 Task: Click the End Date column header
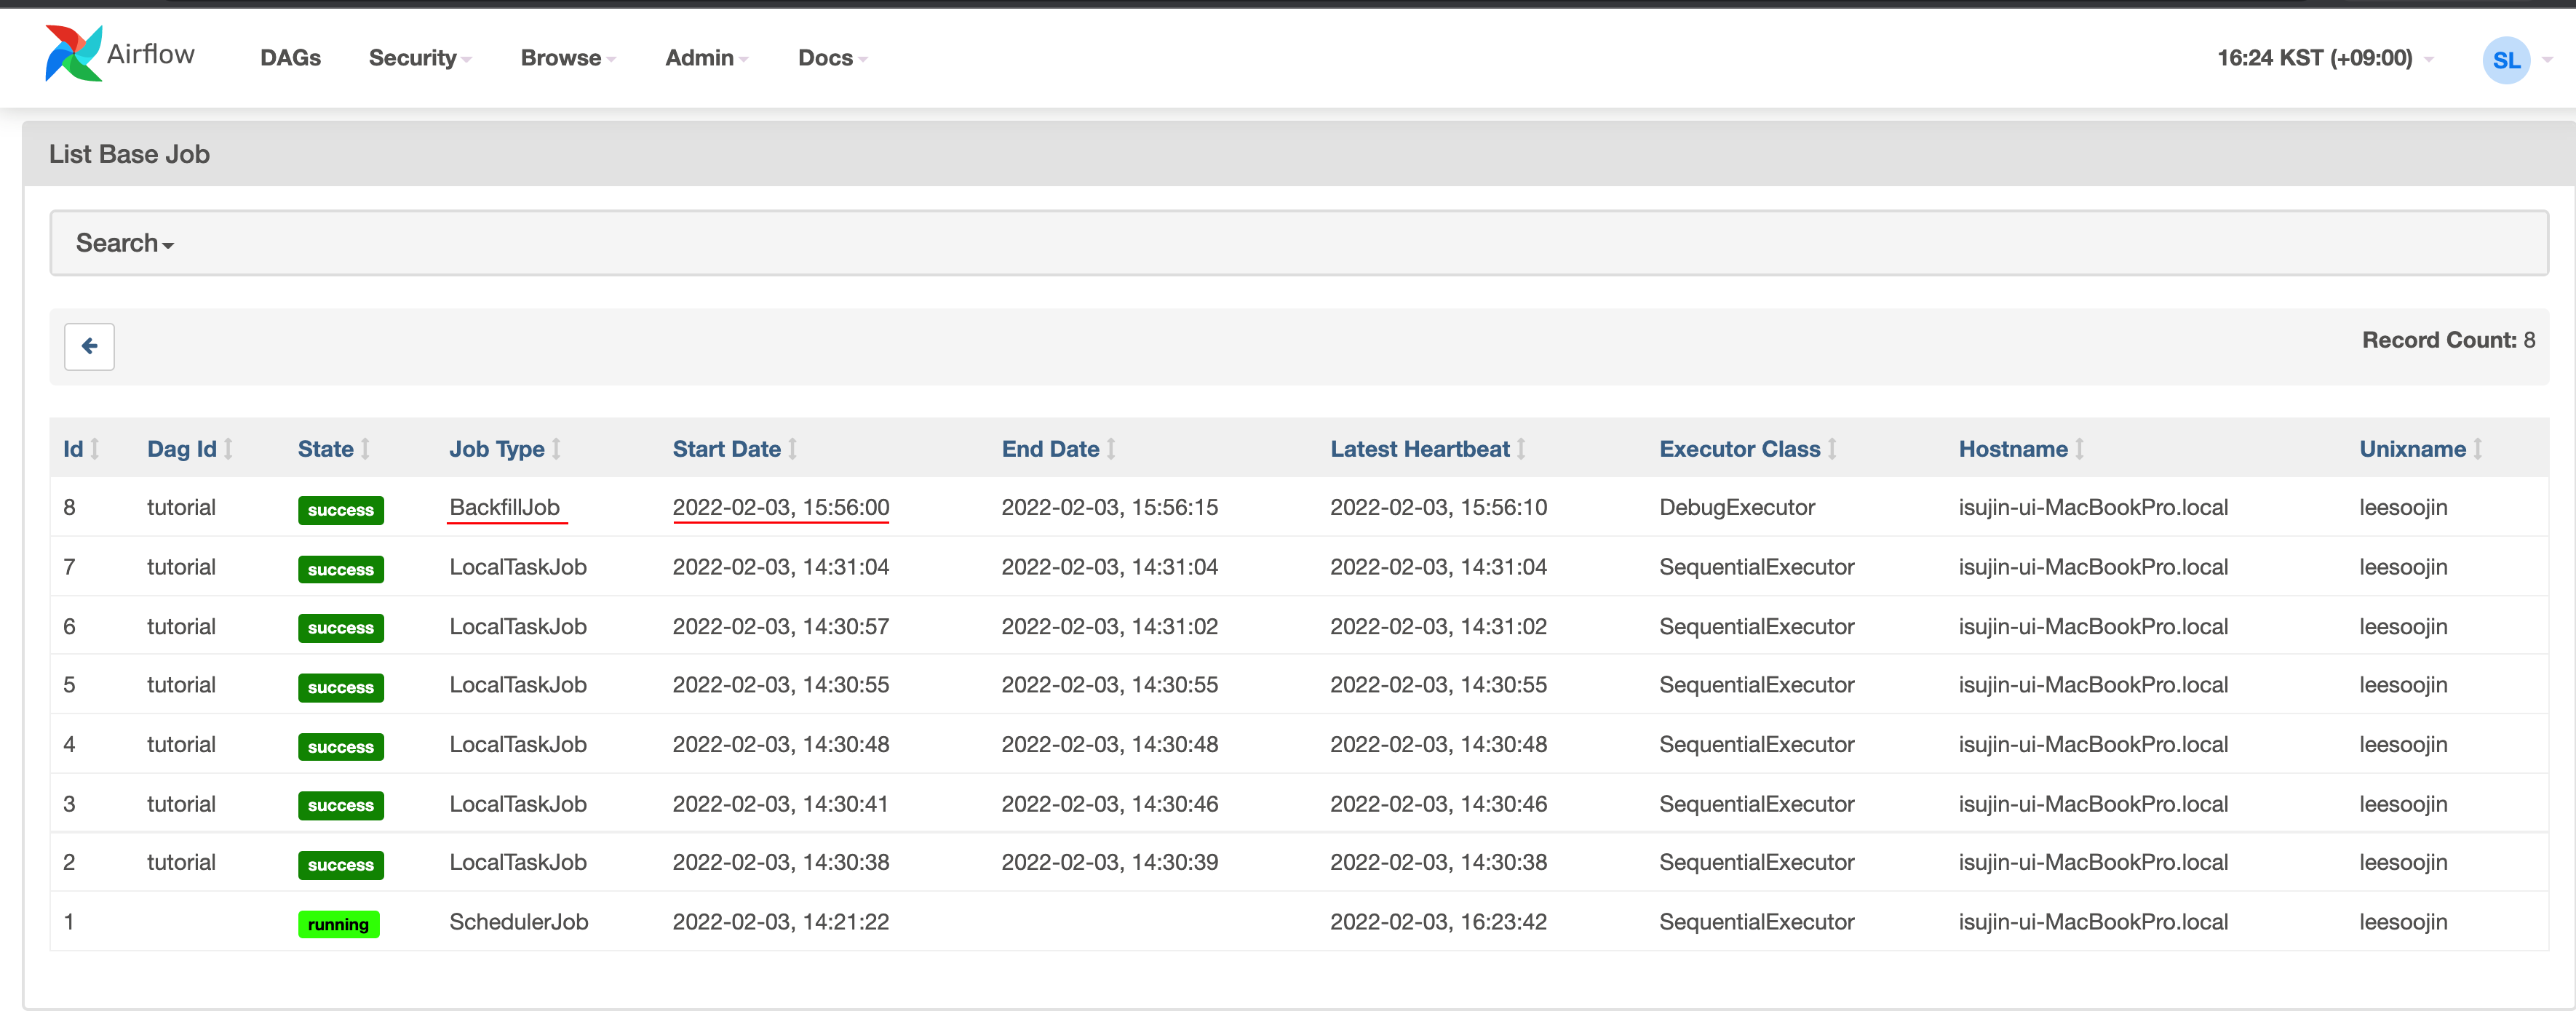[1050, 449]
